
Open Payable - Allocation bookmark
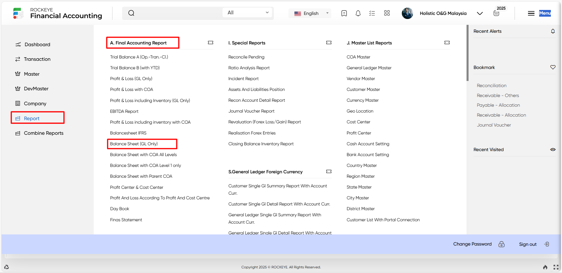coord(498,105)
